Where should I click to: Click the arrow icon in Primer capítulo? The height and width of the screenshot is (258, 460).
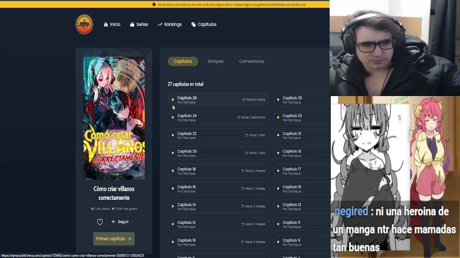pyautogui.click(x=129, y=239)
